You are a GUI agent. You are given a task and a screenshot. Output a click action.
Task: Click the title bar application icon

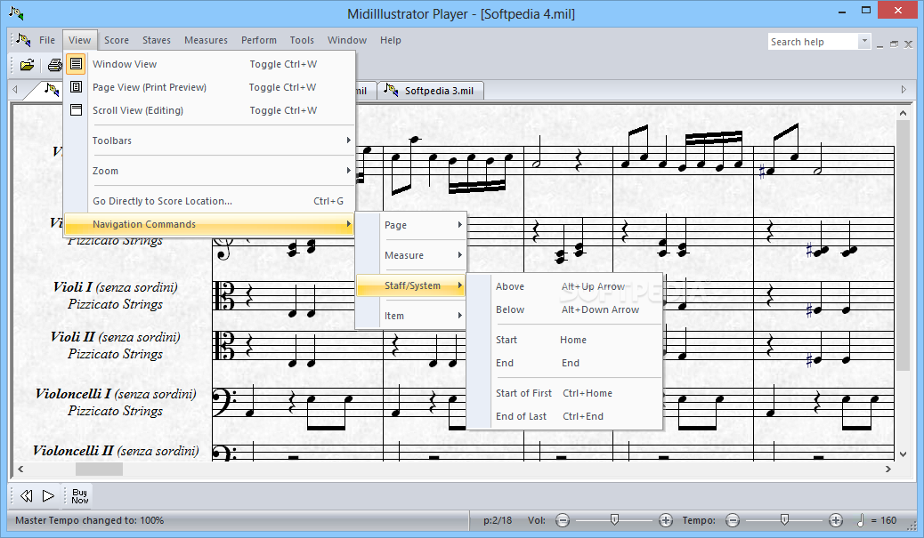coord(17,13)
